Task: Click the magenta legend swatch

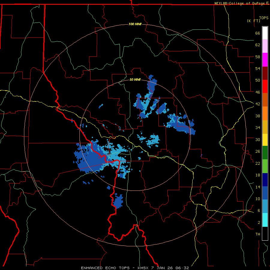Action: [x=265, y=60]
